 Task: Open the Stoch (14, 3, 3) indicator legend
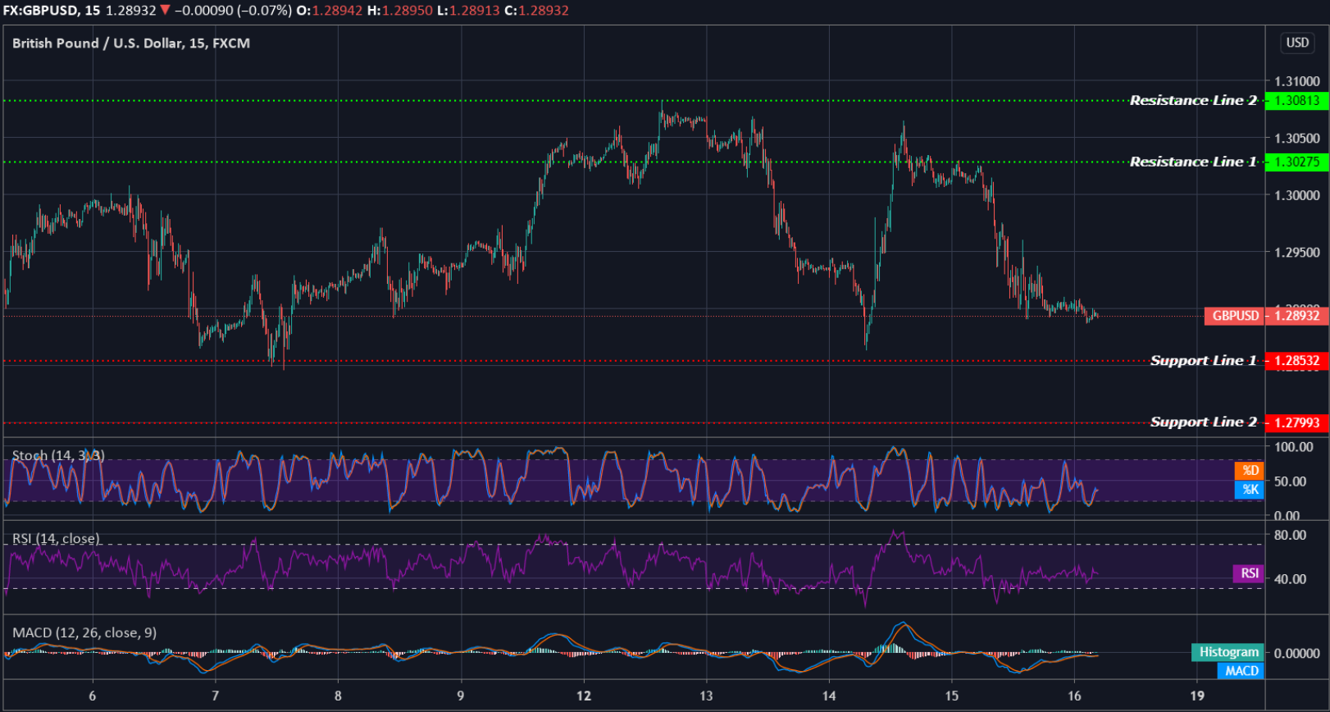[x=58, y=455]
